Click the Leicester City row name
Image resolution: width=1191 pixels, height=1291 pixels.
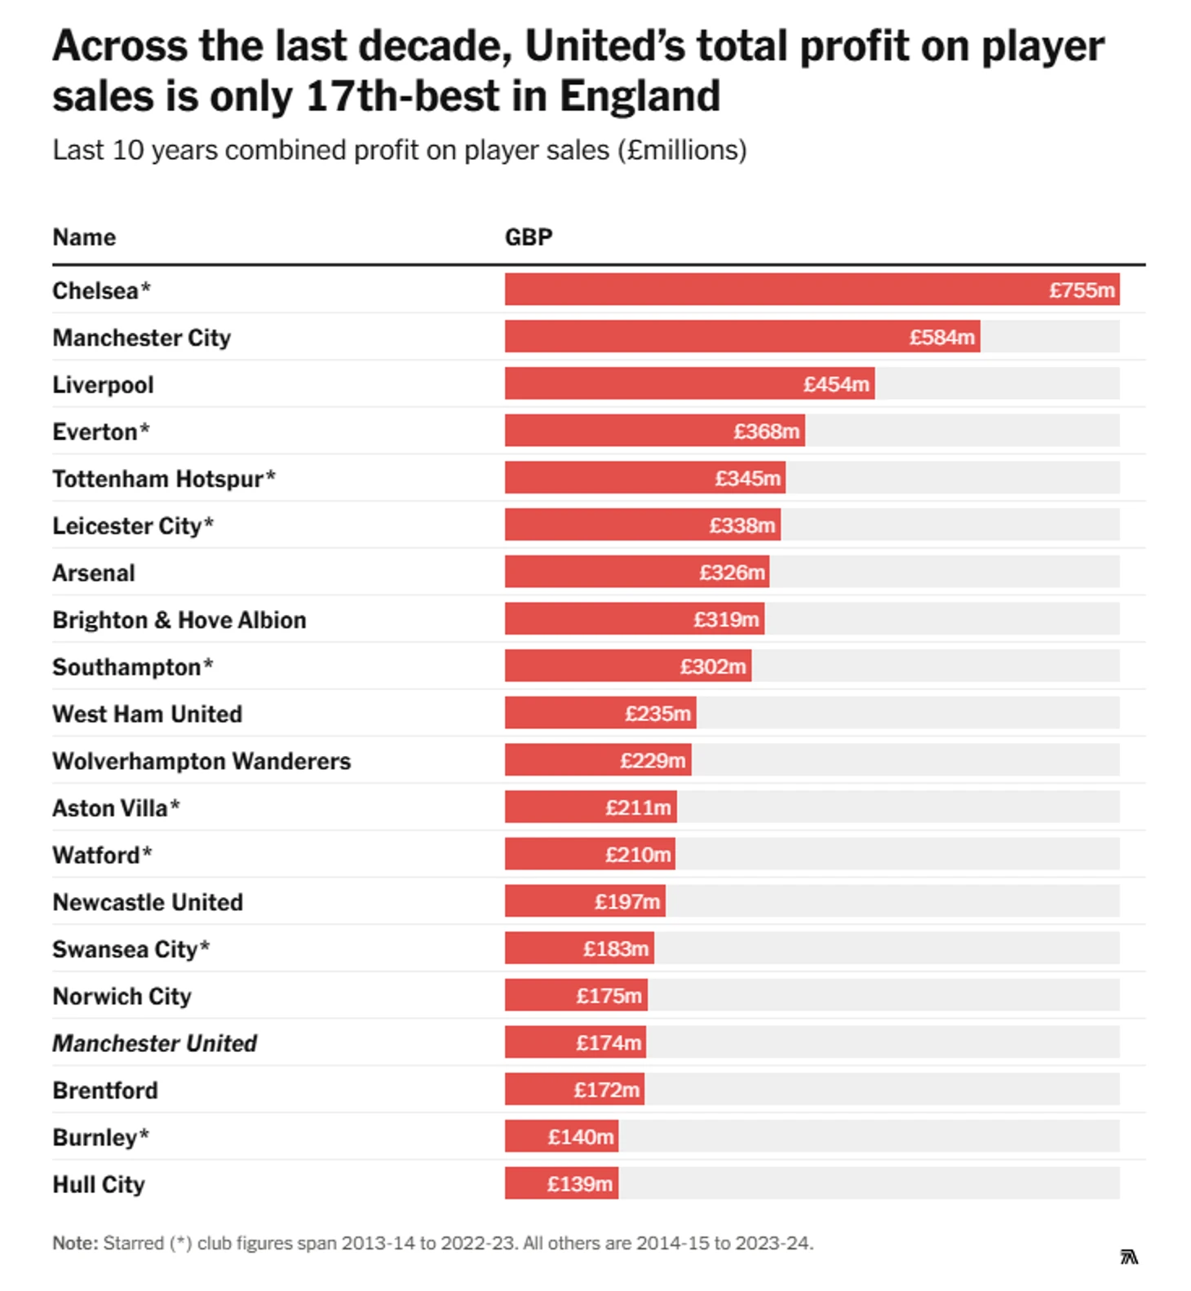click(133, 526)
